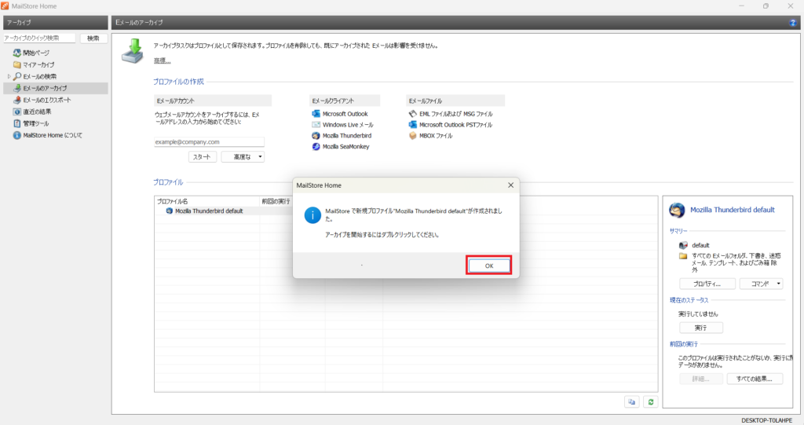Click the Eメールのエクスポート sidebar icon
The image size is (804, 425).
click(x=17, y=100)
